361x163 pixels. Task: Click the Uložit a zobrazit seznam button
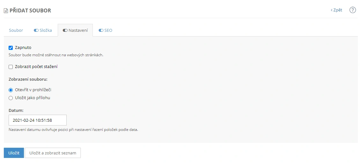53,153
